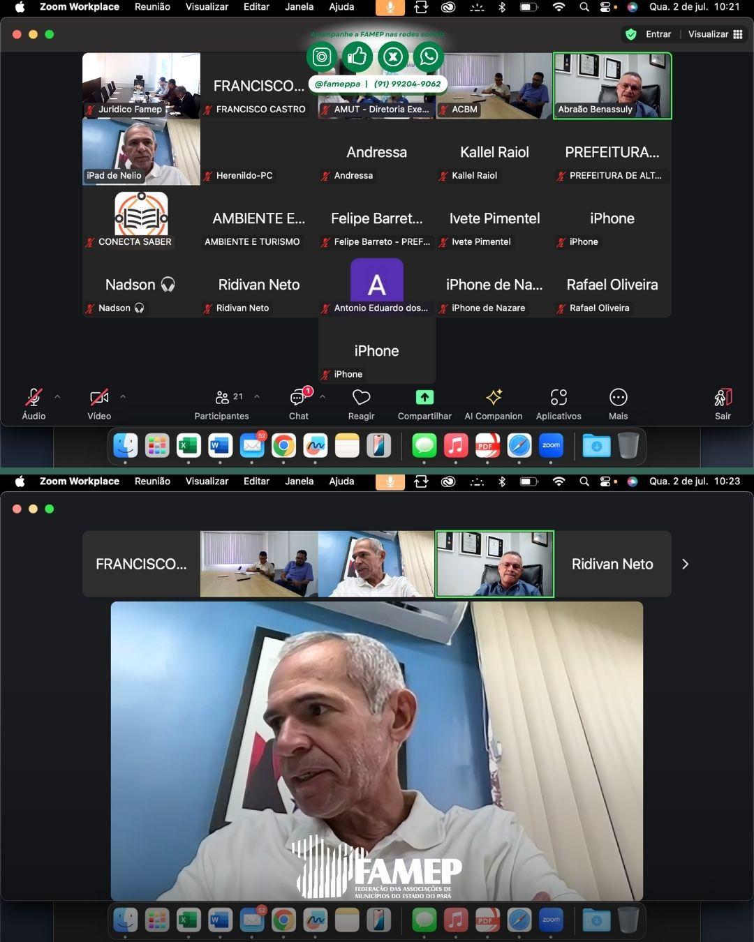Open the Mais three-dots icon
The width and height of the screenshot is (754, 942).
coord(618,398)
